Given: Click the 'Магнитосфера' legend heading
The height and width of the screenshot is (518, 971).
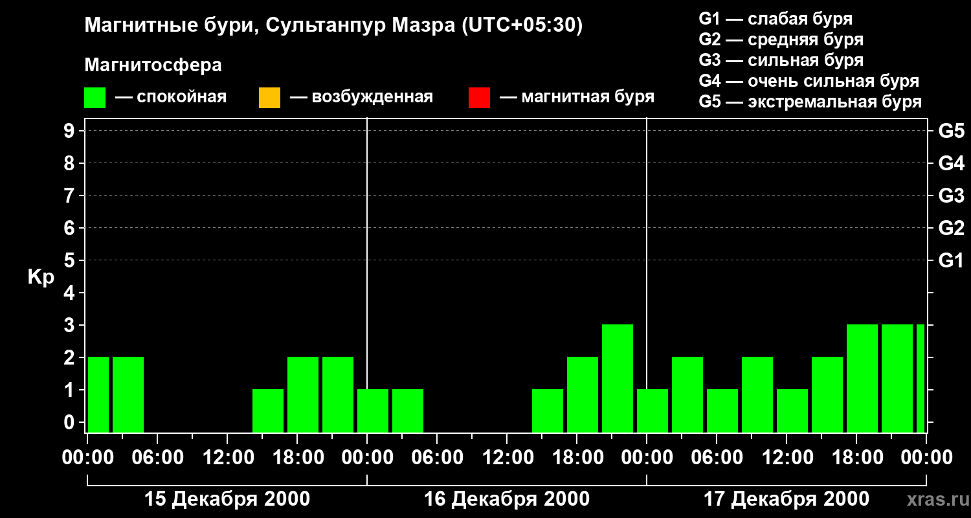Looking at the screenshot, I should tap(153, 65).
